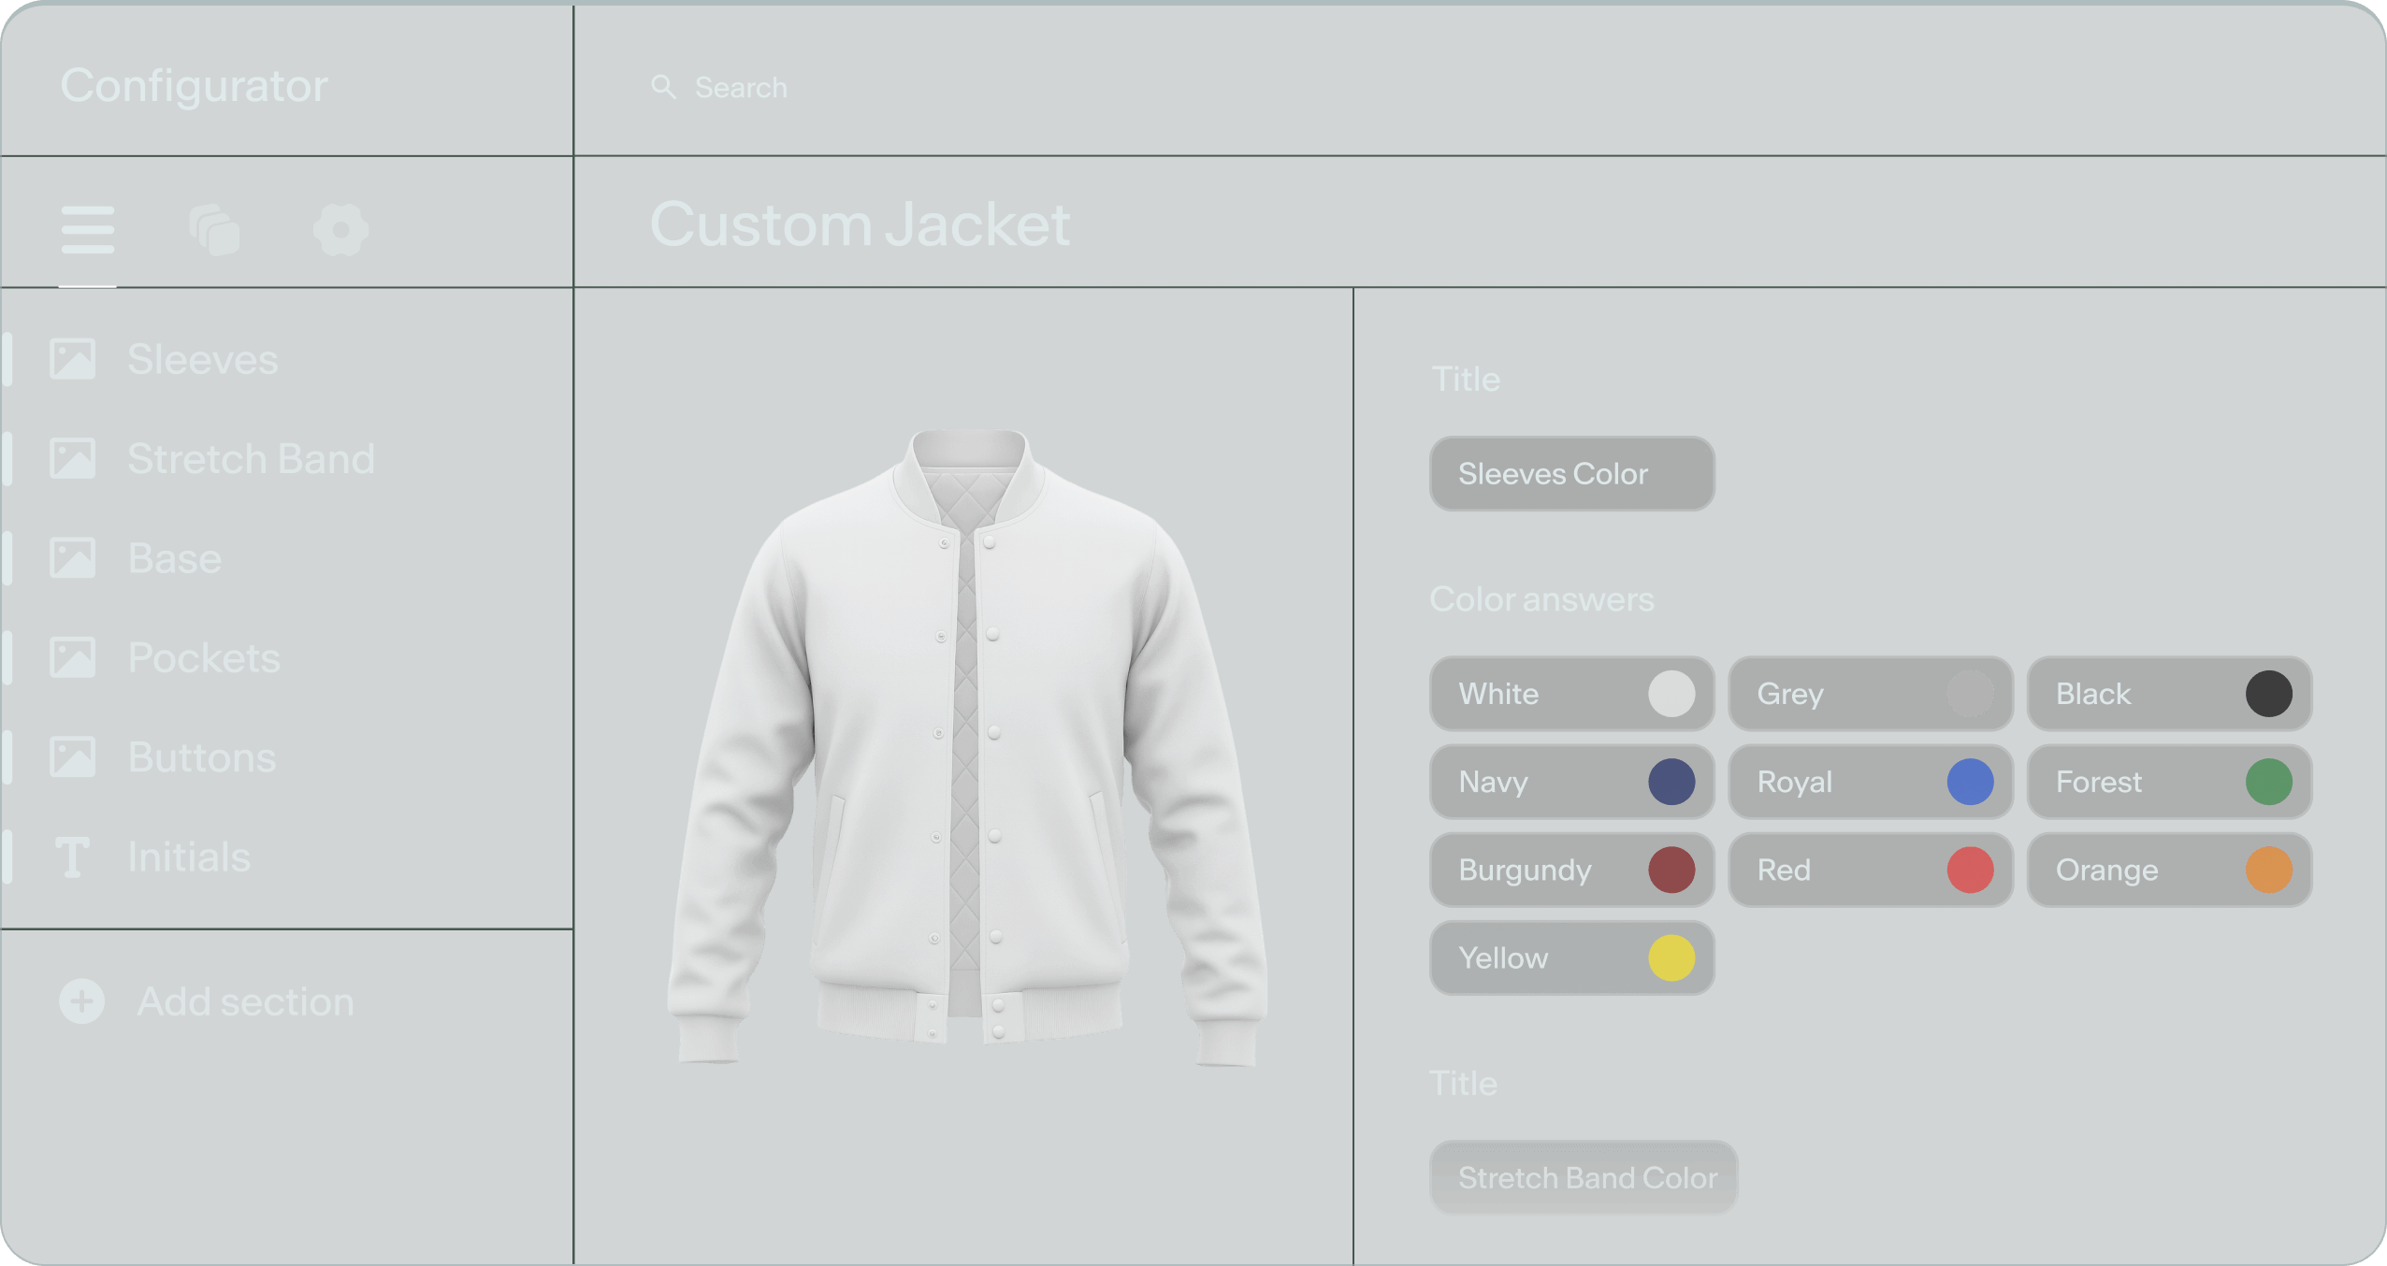
Task: Choose the Navy color answer
Action: pos(1571,782)
